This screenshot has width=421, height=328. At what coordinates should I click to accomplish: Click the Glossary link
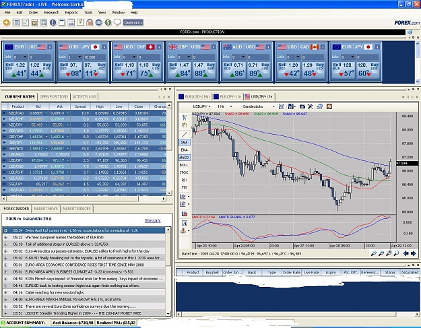pyautogui.click(x=152, y=220)
